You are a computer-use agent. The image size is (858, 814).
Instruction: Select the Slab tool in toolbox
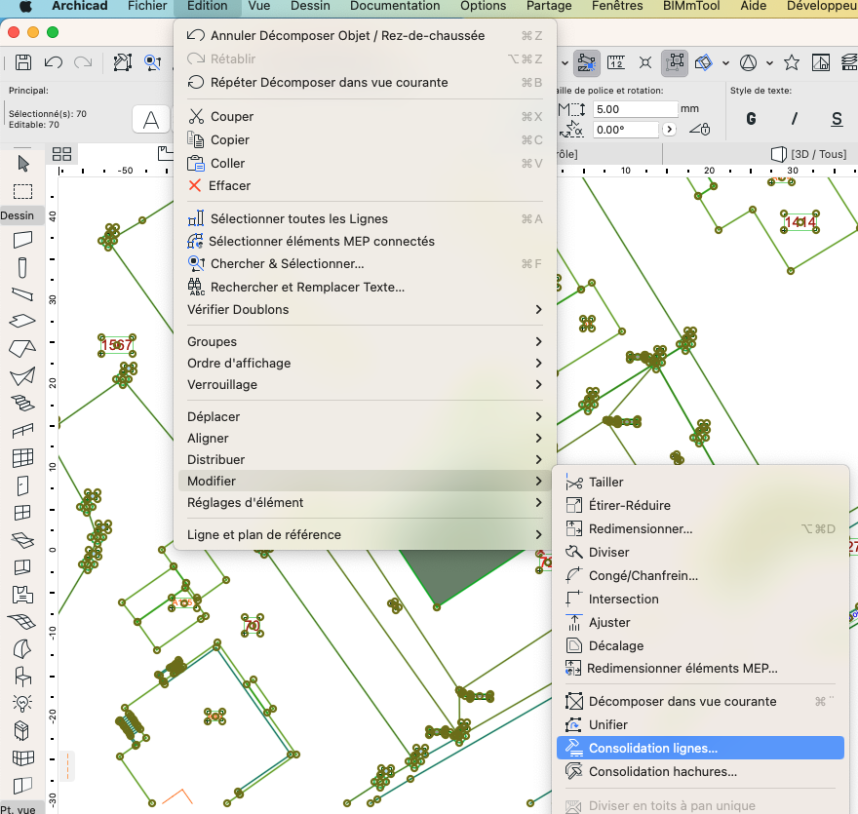(x=22, y=321)
